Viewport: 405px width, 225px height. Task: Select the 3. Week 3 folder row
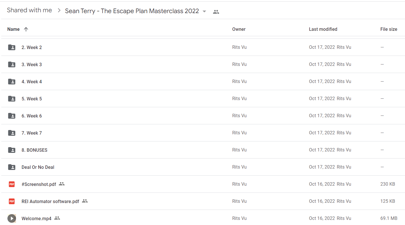tap(202, 64)
